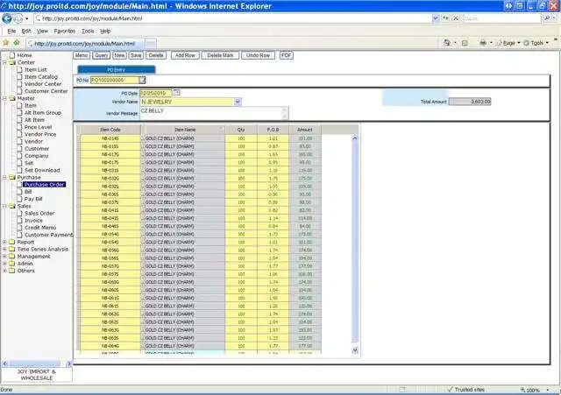This screenshot has height=395, width=561.
Task: Refresh the page via address bar icon
Action: (446, 18)
